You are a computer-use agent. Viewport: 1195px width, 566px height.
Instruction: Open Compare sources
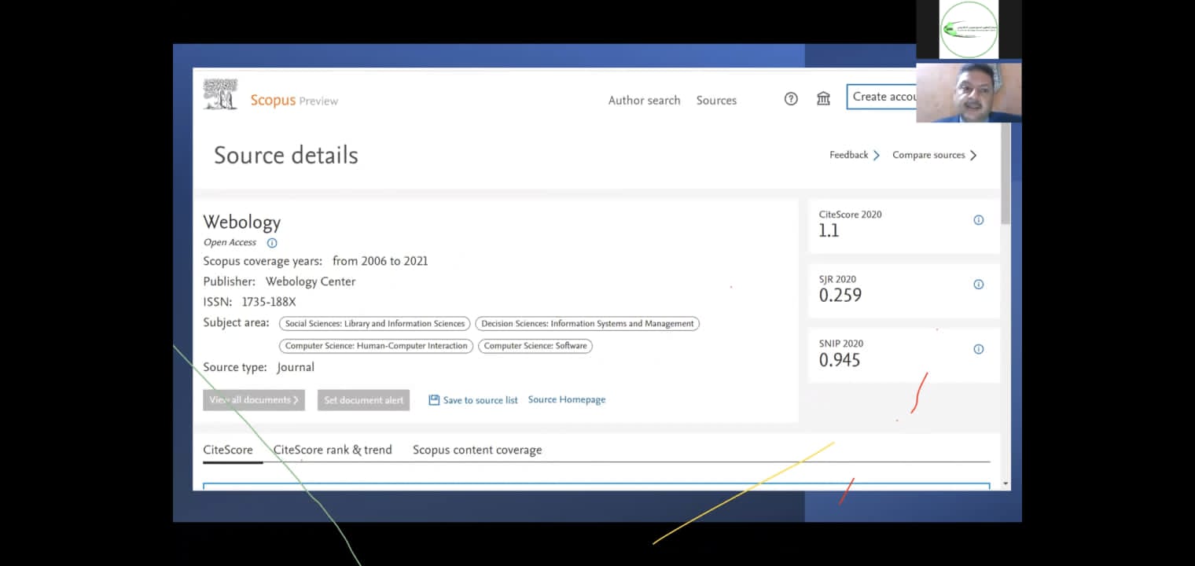click(x=935, y=155)
